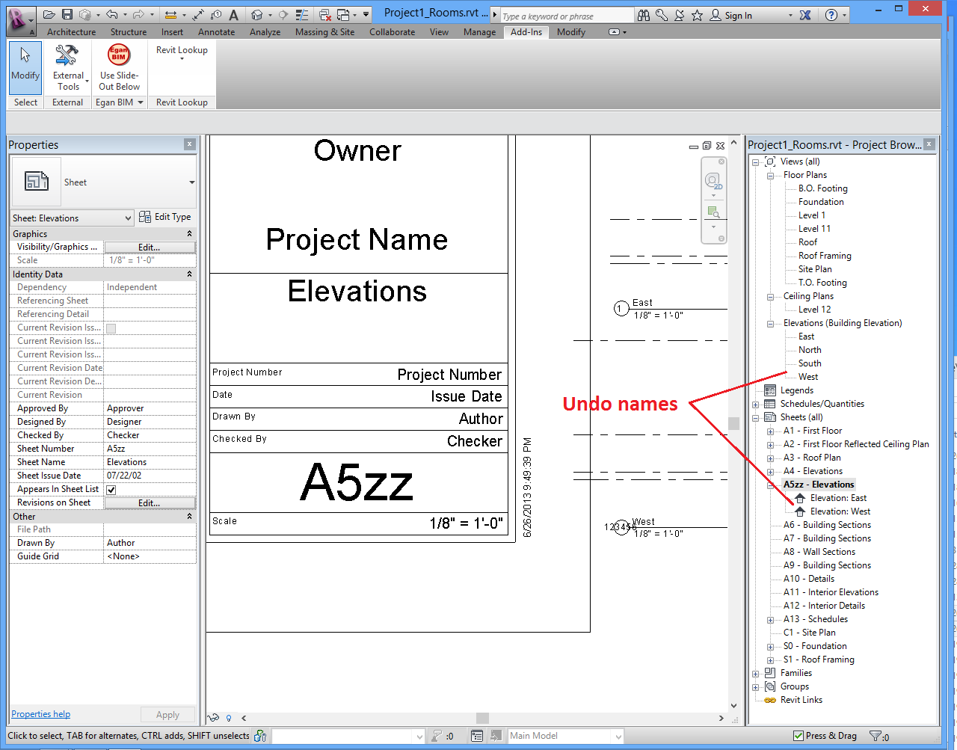Open the Collaborate ribbon tab

tap(392, 32)
